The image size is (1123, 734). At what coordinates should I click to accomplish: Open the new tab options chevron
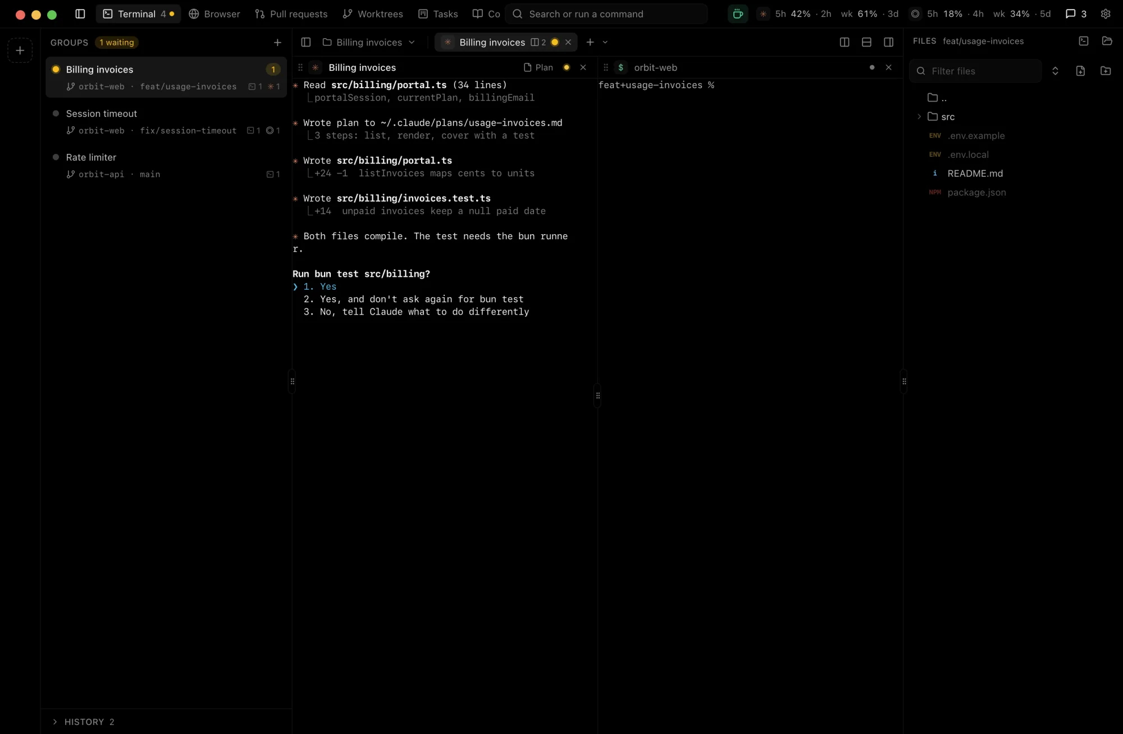tap(605, 42)
